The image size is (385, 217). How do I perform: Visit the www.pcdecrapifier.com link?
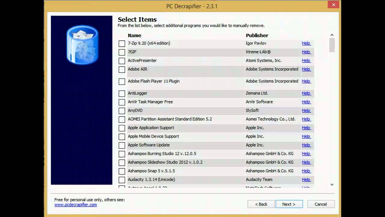point(75,205)
